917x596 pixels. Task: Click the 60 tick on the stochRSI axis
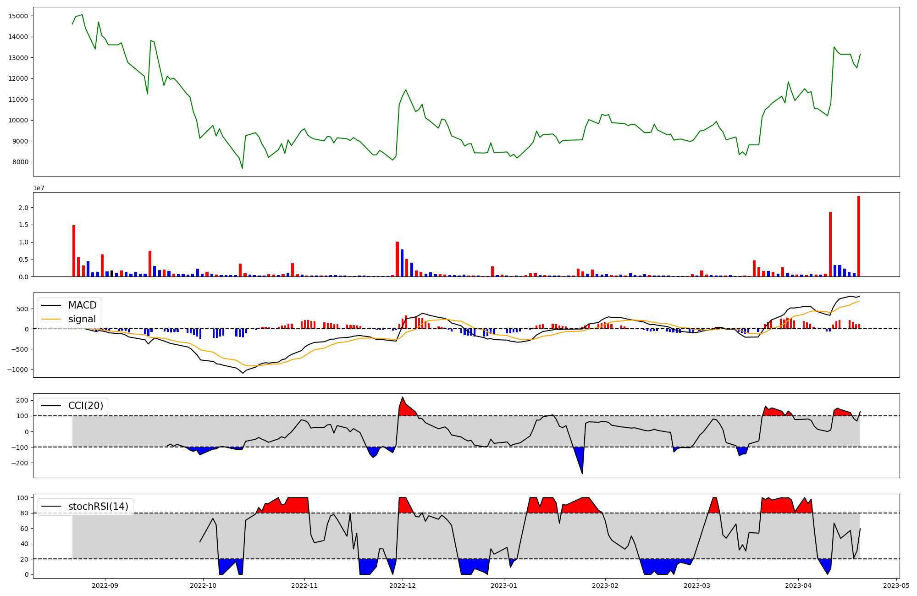[24, 529]
